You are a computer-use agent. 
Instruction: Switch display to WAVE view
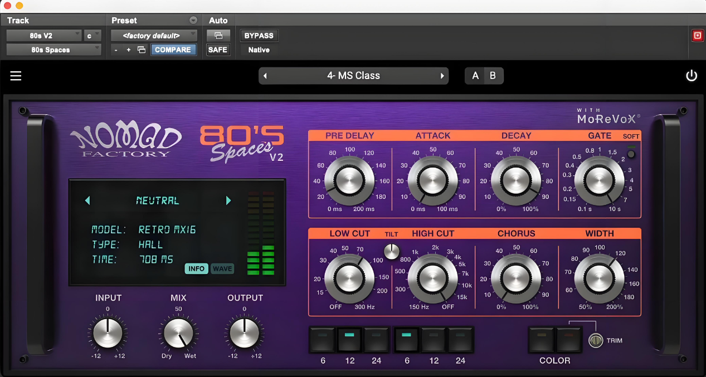click(x=222, y=268)
